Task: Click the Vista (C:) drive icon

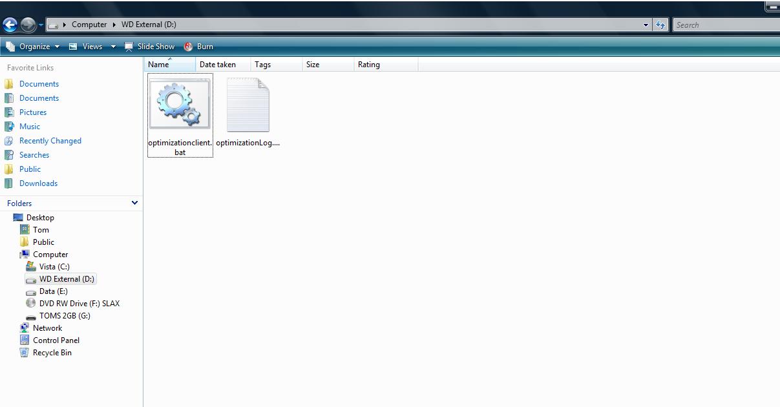Action: 31,267
